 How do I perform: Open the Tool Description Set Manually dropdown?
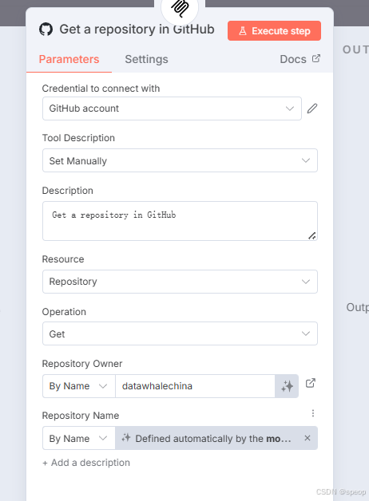(x=180, y=160)
